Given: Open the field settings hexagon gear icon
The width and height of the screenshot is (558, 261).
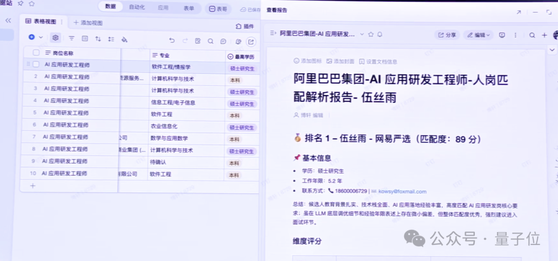Looking at the screenshot, I should click(55, 38).
